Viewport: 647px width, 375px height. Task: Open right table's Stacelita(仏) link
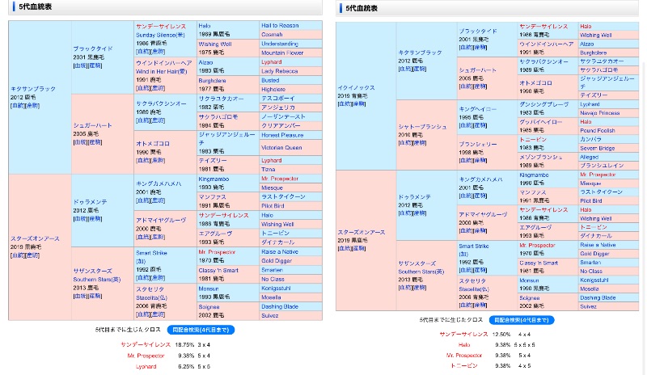click(473, 289)
